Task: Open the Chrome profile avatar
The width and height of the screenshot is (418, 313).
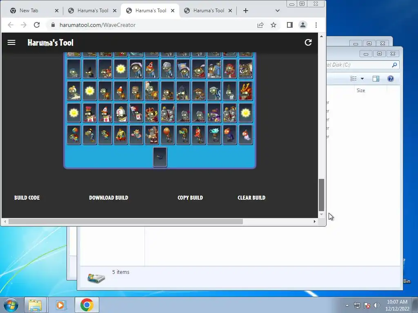Action: 303,25
